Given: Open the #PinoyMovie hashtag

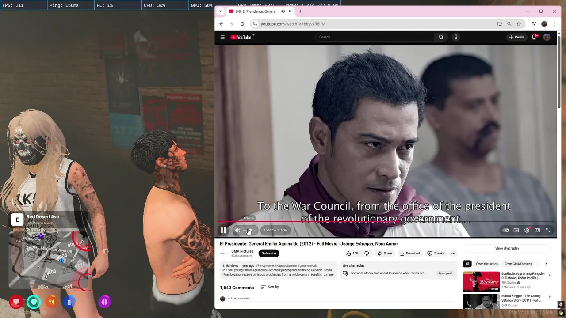Looking at the screenshot, I should point(264,266).
